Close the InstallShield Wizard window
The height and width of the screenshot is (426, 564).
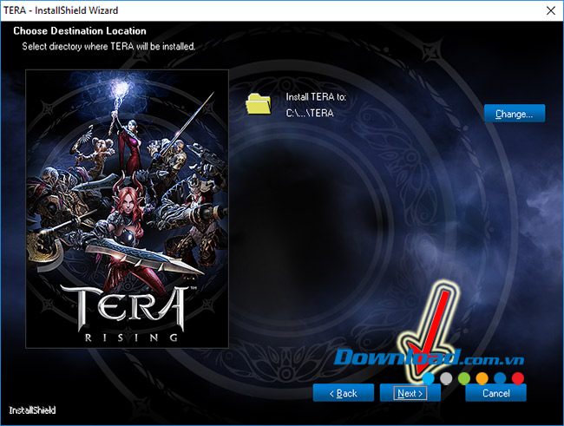[549, 10]
